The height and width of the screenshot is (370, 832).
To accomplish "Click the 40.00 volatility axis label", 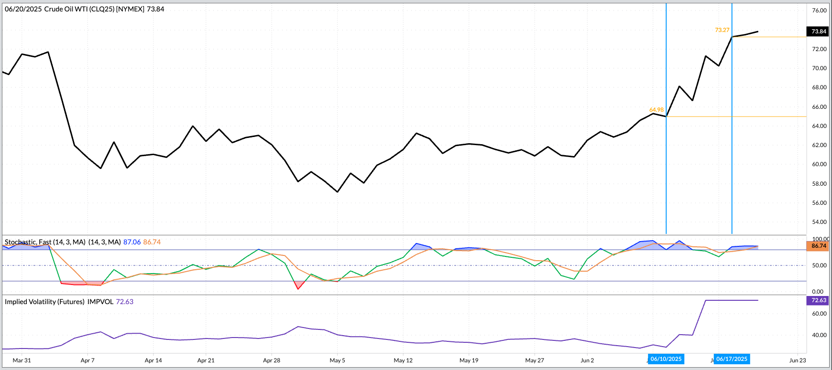I will pyautogui.click(x=819, y=335).
